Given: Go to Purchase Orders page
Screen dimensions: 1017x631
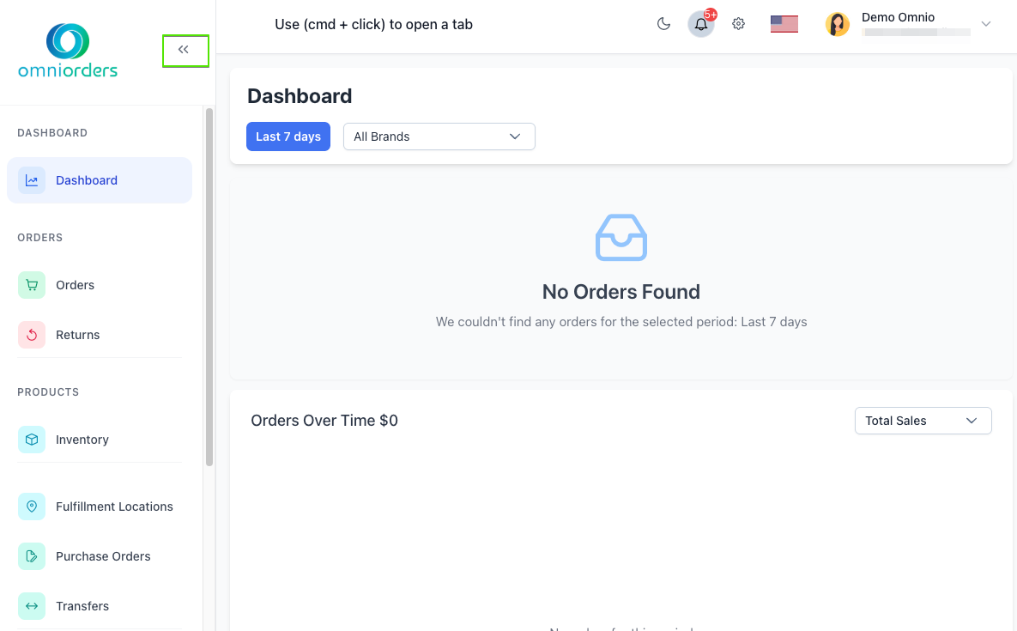Looking at the screenshot, I should [x=102, y=556].
